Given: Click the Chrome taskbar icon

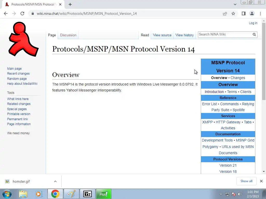Looking at the screenshot, I should click(x=55, y=194).
